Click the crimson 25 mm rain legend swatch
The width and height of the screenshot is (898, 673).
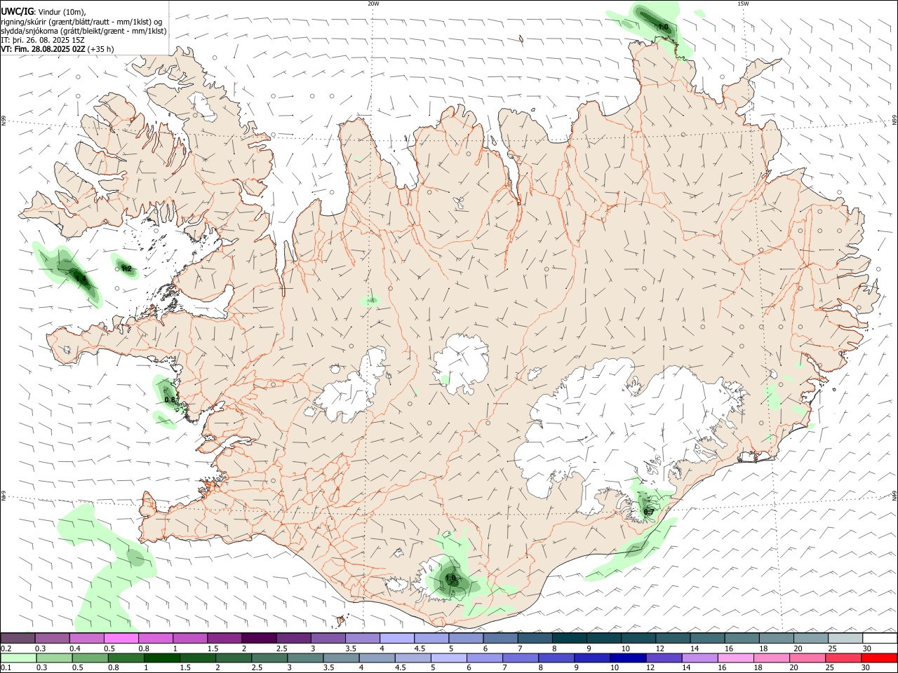(844, 658)
